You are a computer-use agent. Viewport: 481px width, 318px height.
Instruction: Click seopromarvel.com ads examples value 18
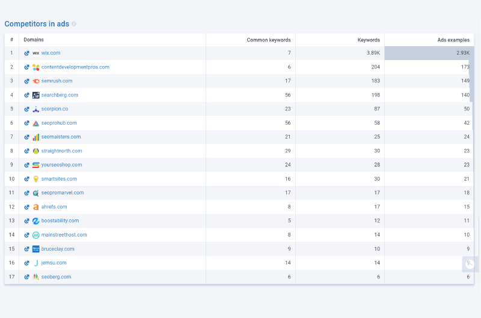click(467, 193)
